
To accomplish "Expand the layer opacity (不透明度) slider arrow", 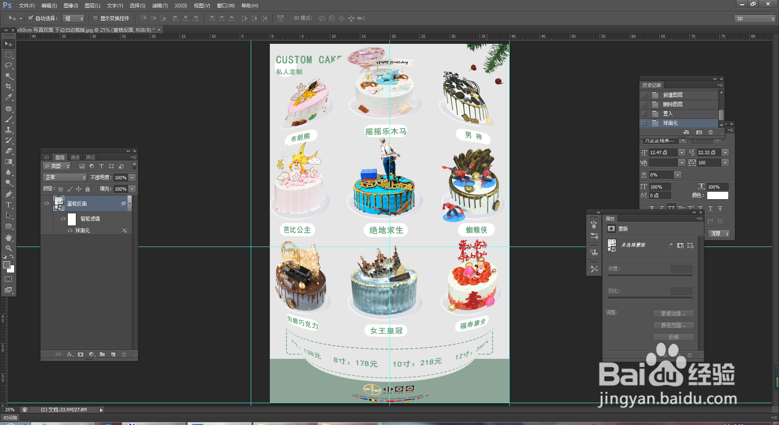I will (x=132, y=178).
